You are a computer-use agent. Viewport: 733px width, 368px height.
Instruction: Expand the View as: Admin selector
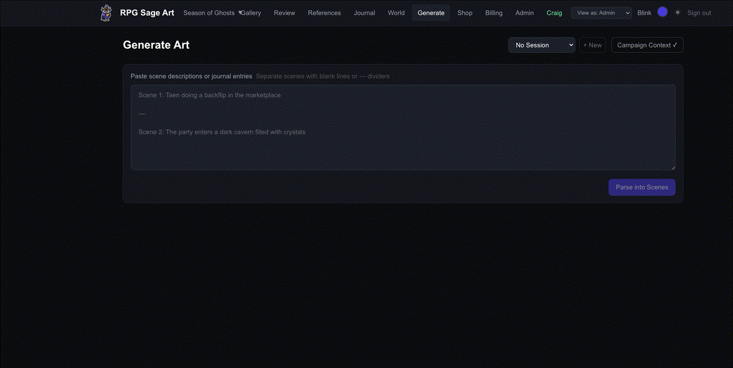click(601, 13)
